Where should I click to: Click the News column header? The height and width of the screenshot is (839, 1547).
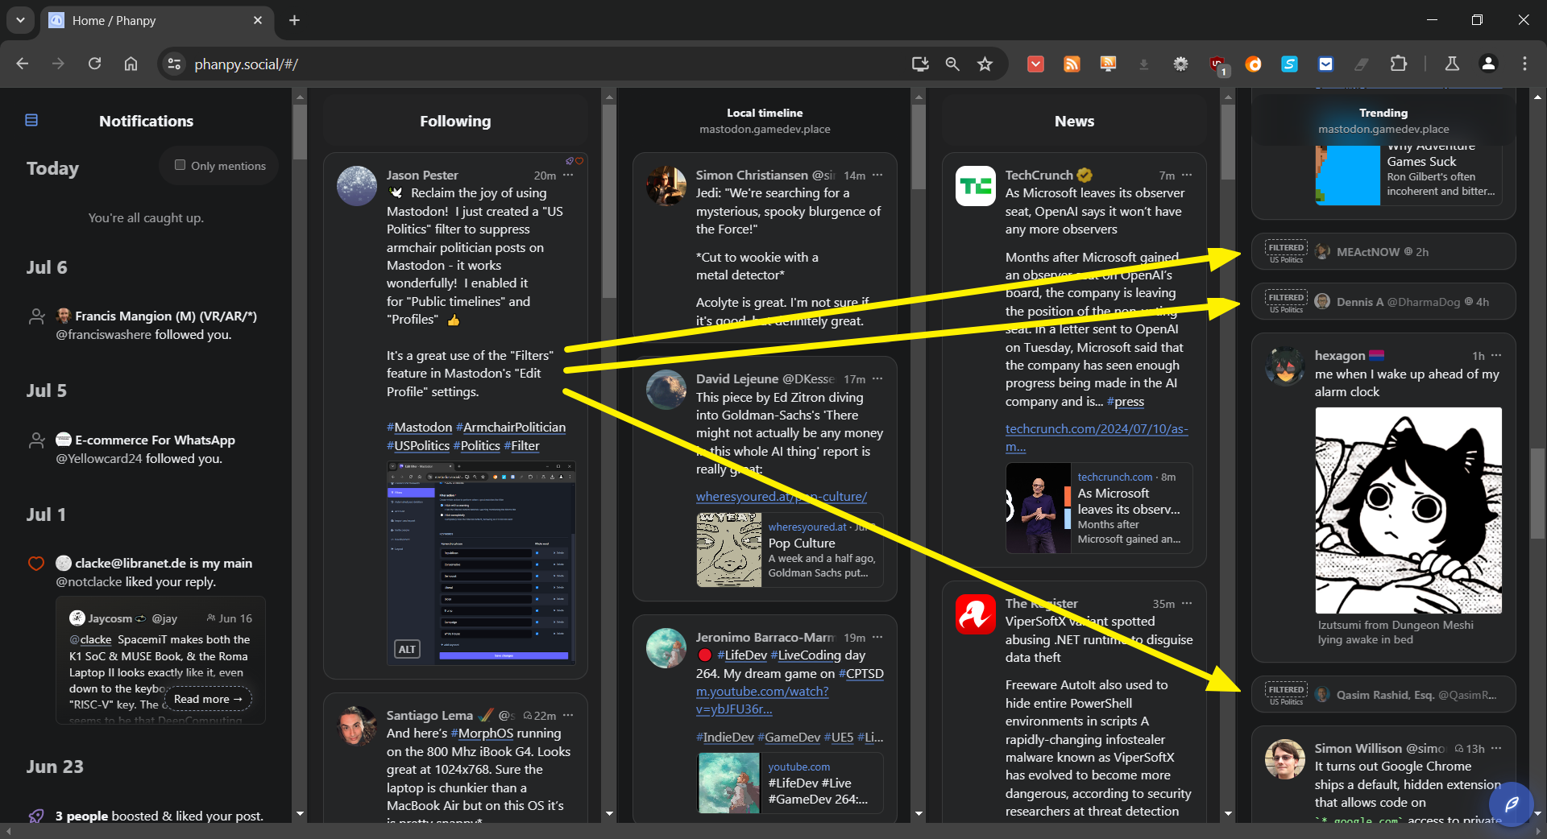tap(1074, 121)
